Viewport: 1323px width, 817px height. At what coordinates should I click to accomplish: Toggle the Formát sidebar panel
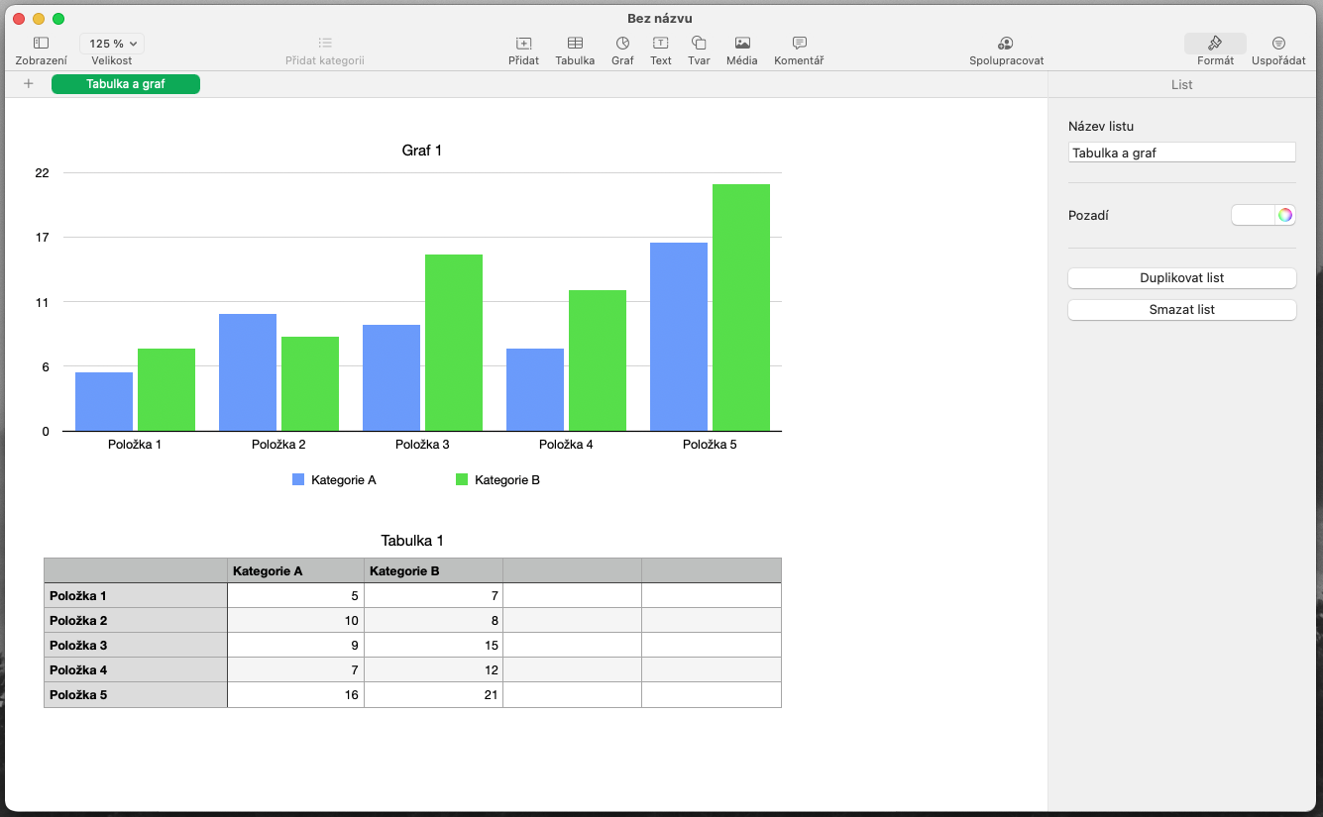pyautogui.click(x=1215, y=44)
